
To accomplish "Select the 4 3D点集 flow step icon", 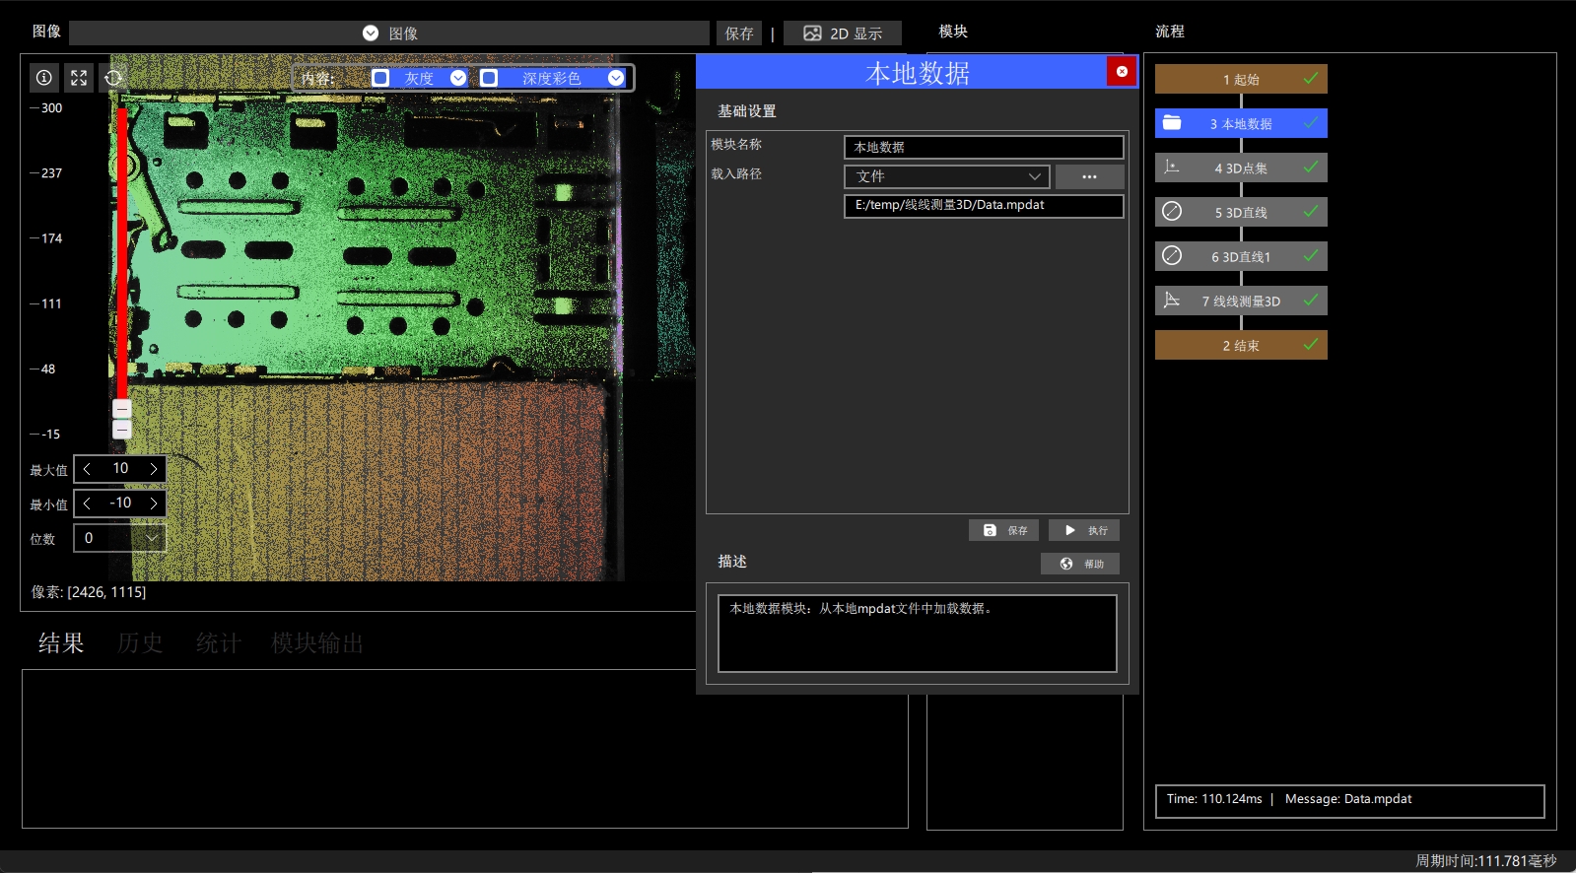I will point(1172,168).
